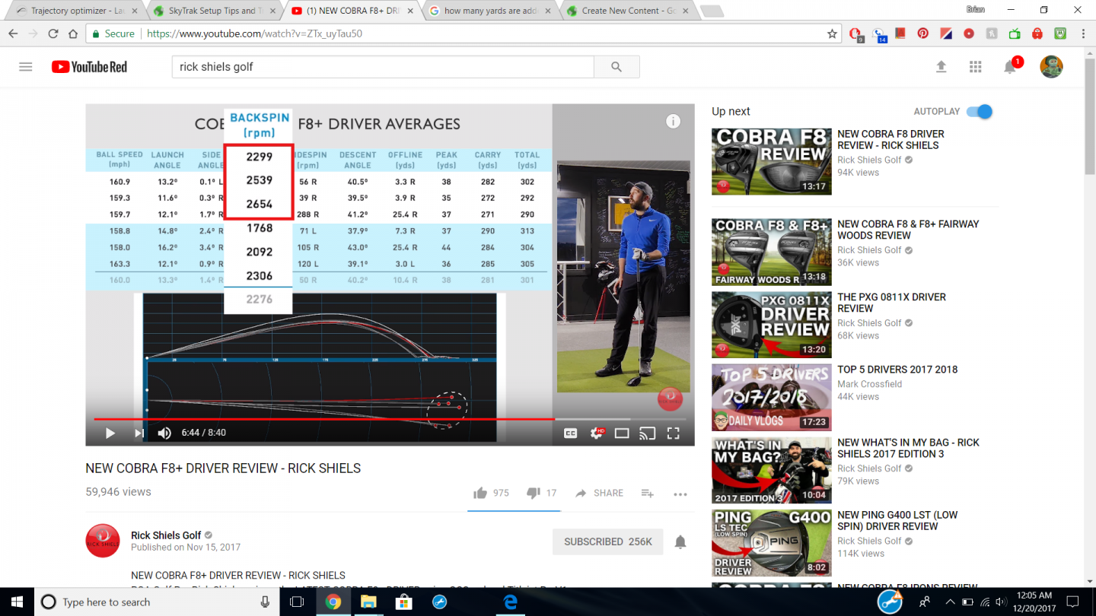1096x616 pixels.
Task: Play the video
Action: tap(110, 433)
